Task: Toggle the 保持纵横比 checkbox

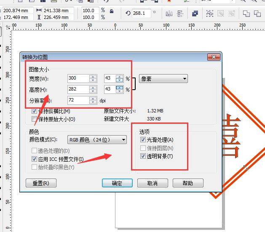Action: coord(35,112)
